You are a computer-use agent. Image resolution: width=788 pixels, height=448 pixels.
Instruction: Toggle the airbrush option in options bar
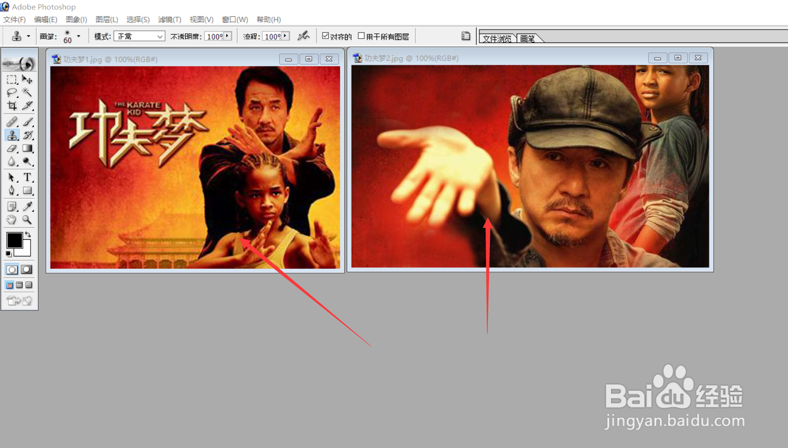click(x=303, y=36)
